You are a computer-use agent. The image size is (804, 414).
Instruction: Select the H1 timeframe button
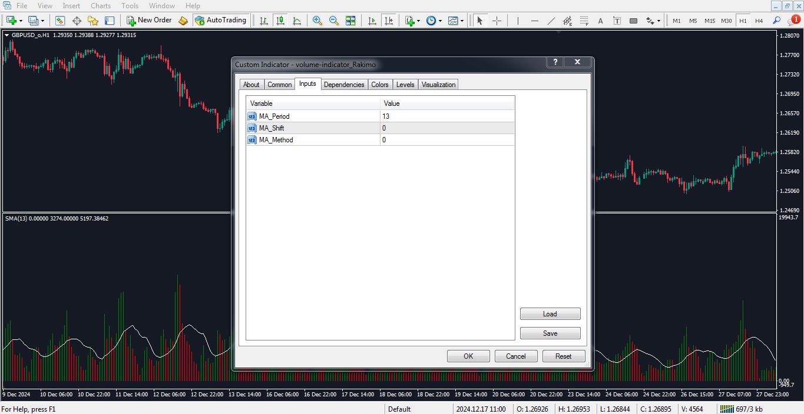[x=743, y=21]
